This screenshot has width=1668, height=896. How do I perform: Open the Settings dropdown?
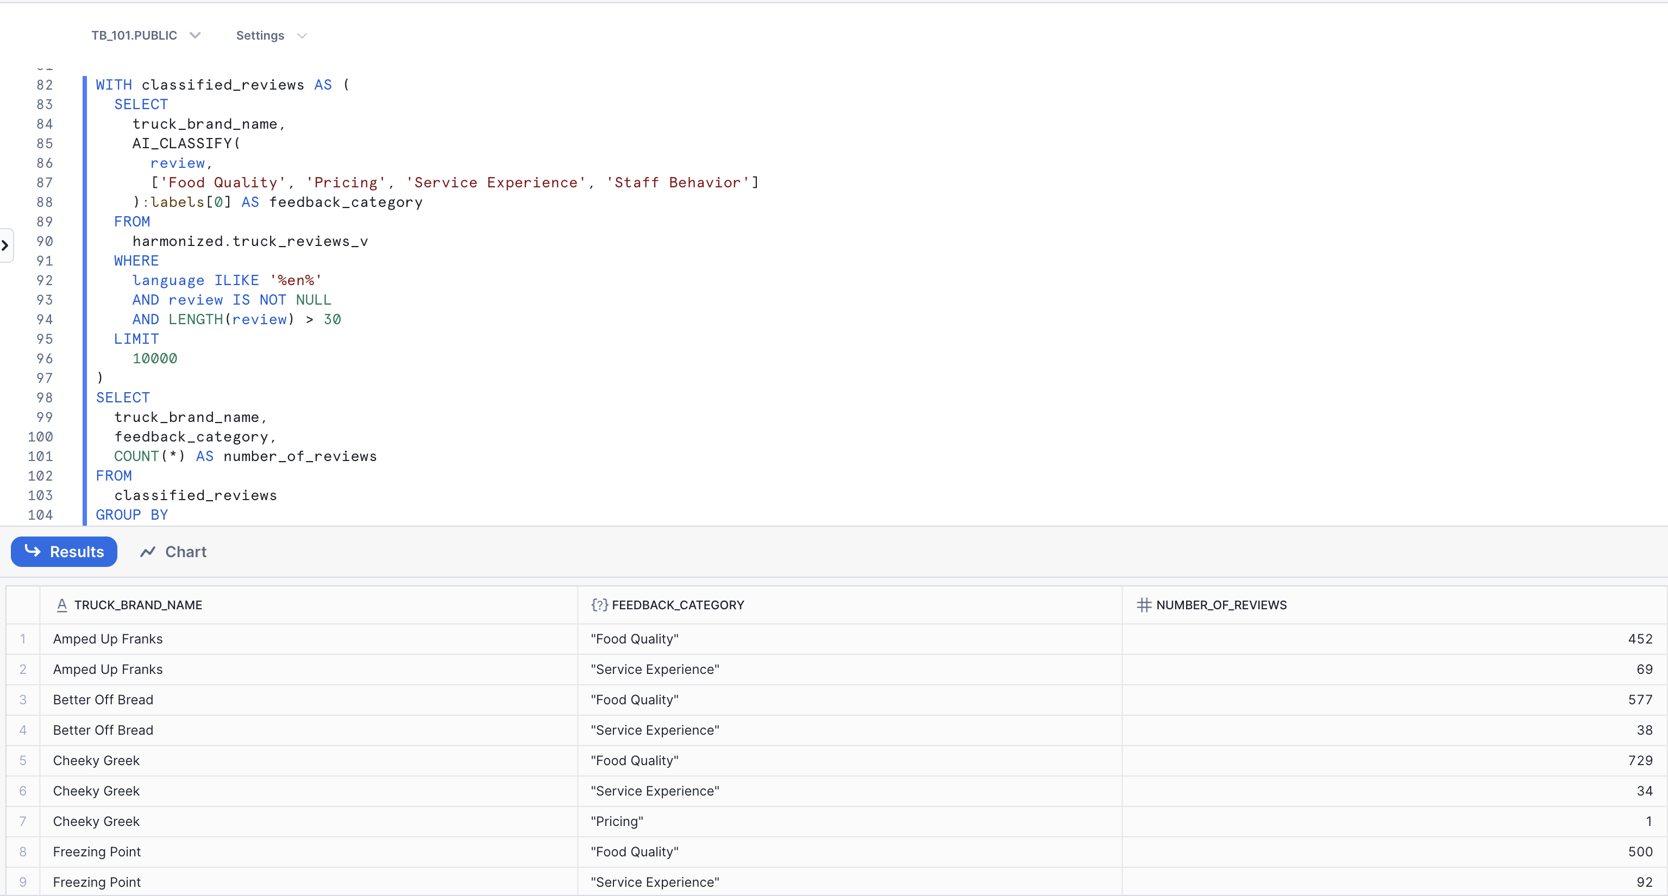[x=270, y=36]
